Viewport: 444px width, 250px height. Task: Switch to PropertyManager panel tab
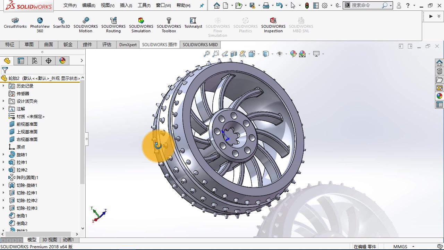pyautogui.click(x=21, y=61)
